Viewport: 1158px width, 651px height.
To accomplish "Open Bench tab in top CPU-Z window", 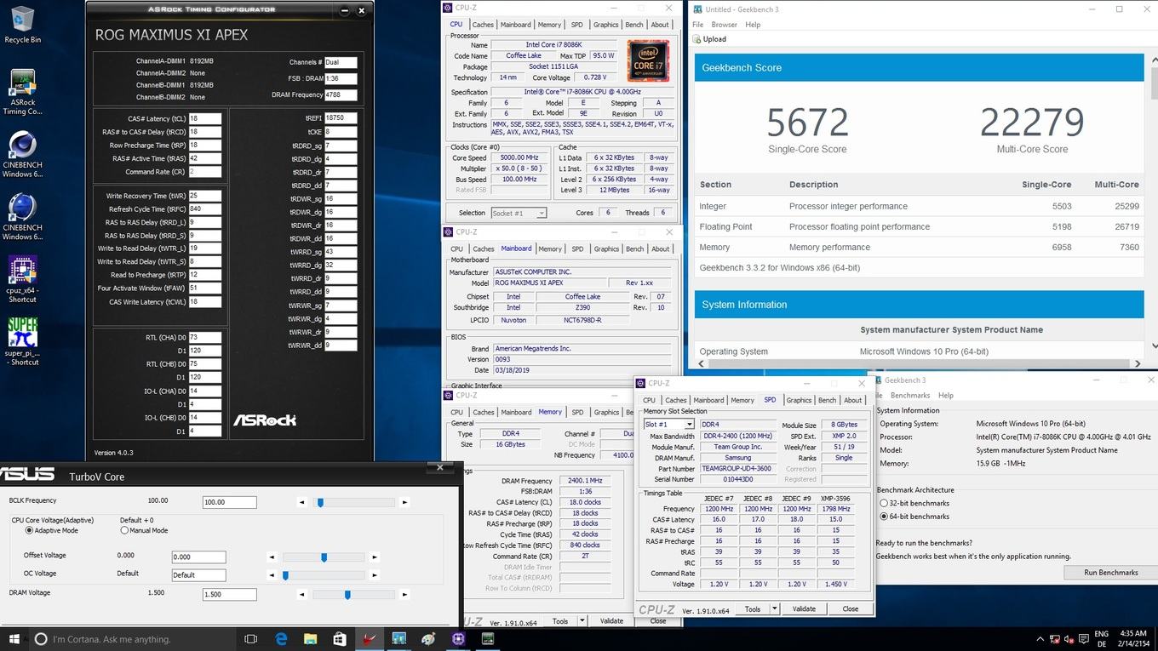I will click(634, 25).
